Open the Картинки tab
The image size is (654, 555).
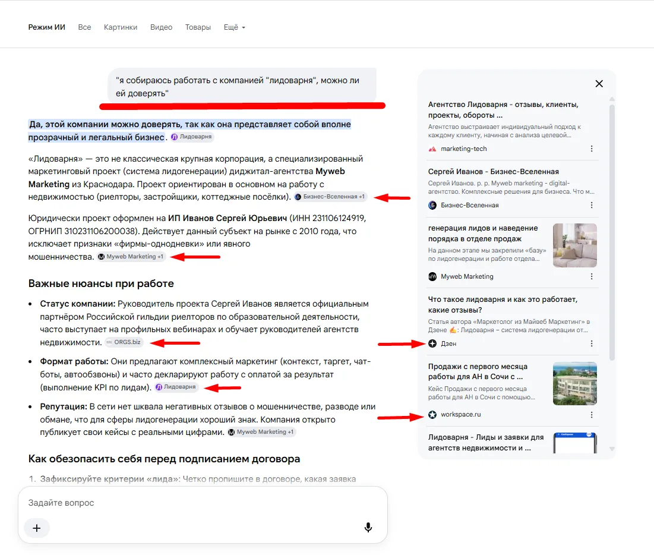[121, 27]
